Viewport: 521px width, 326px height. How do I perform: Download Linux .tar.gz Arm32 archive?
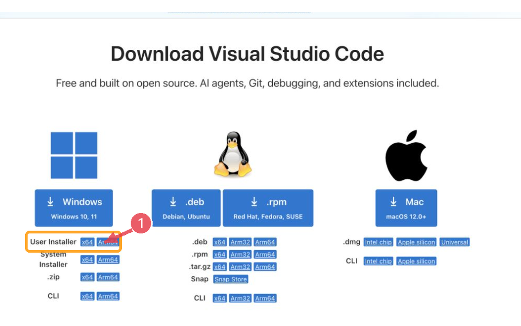pyautogui.click(x=240, y=267)
